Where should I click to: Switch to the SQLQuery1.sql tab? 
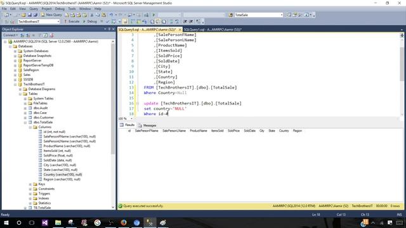[213, 30]
